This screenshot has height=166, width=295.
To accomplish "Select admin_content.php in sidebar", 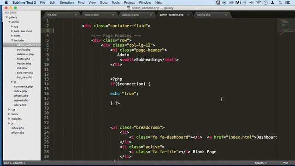I will (x=29, y=45).
